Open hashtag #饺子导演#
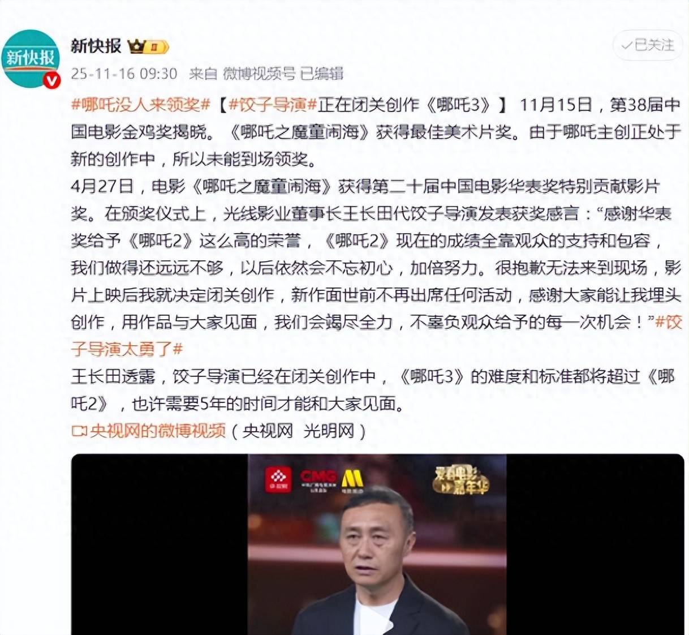689x635 pixels. (273, 105)
